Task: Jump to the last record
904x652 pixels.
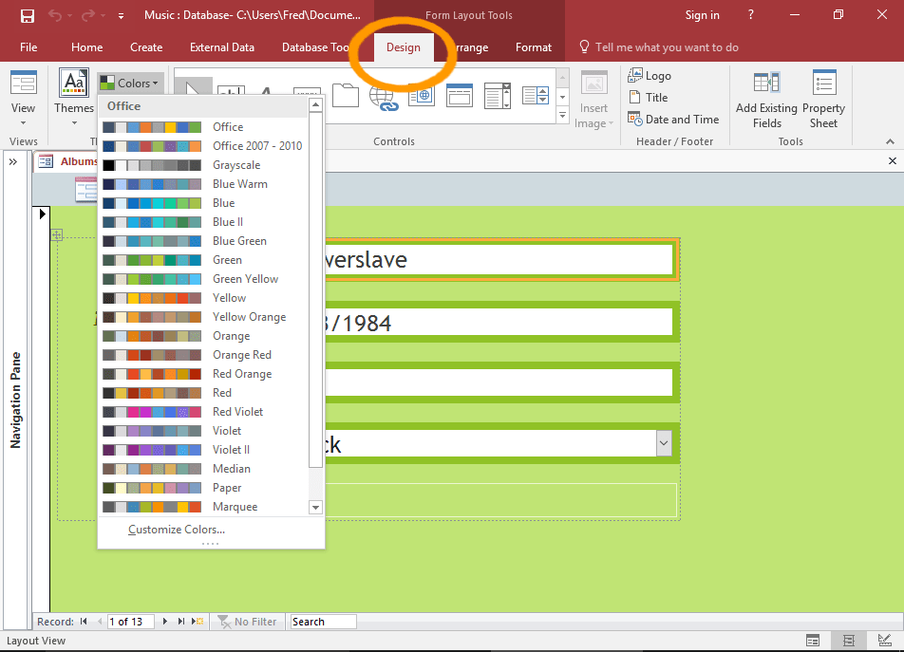Action: pyautogui.click(x=180, y=621)
